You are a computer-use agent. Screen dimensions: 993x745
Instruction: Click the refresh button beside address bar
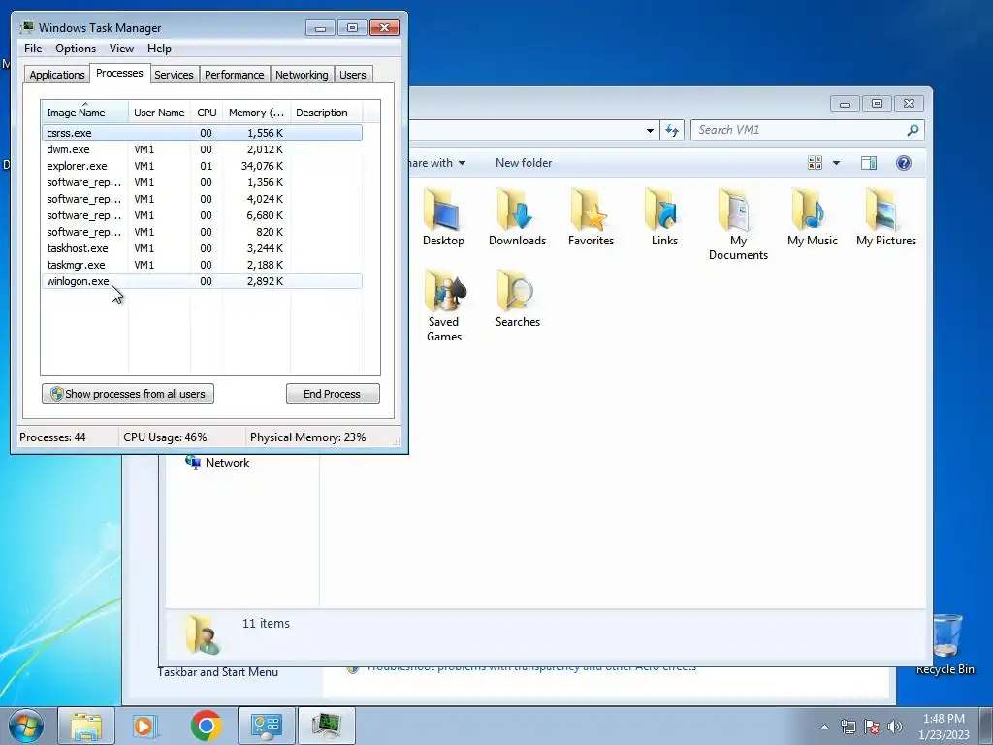671,130
